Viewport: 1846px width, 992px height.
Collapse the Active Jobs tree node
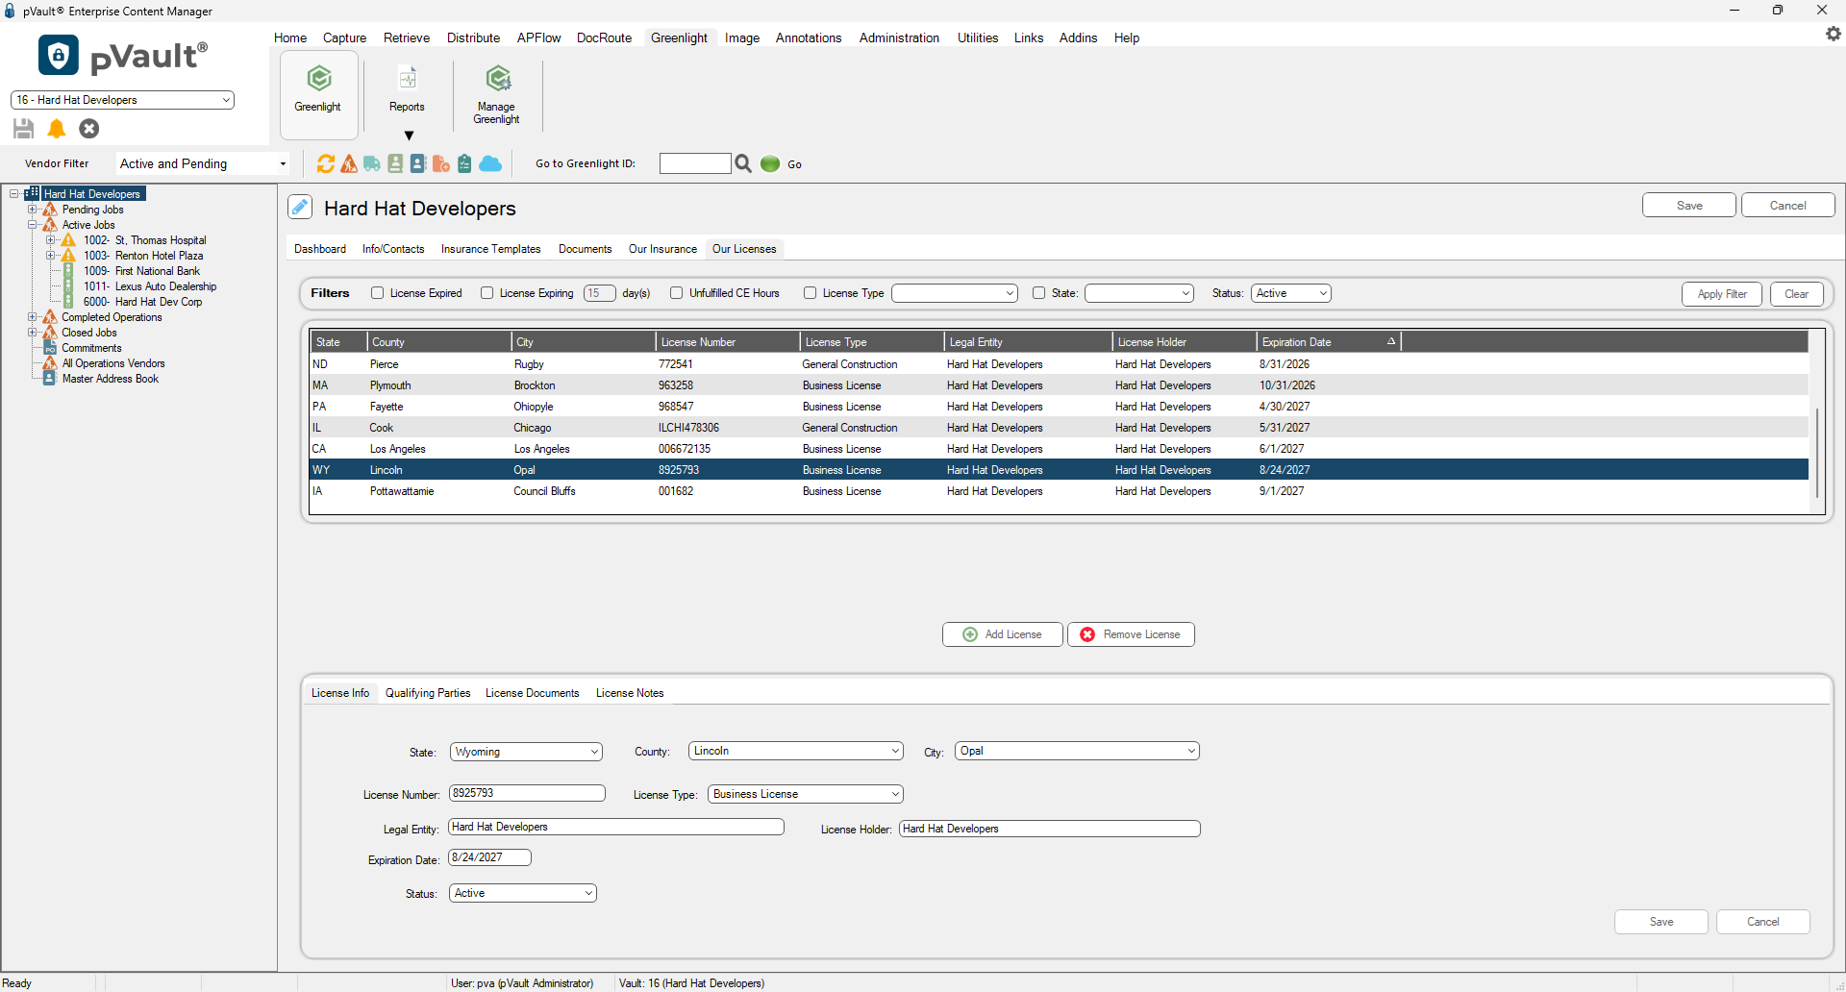tap(33, 225)
